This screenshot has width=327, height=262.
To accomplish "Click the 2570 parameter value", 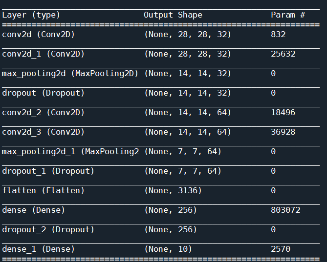I will [x=281, y=249].
